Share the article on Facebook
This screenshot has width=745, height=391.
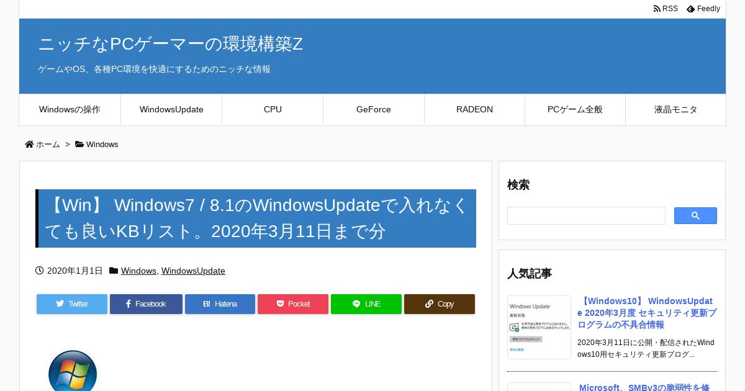(x=146, y=304)
